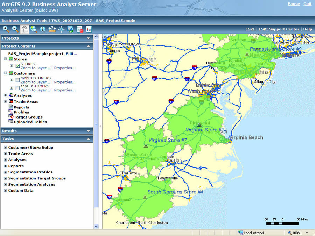
Task: Click Edit next to BAS_ProjectSample project
Action: coord(71,54)
